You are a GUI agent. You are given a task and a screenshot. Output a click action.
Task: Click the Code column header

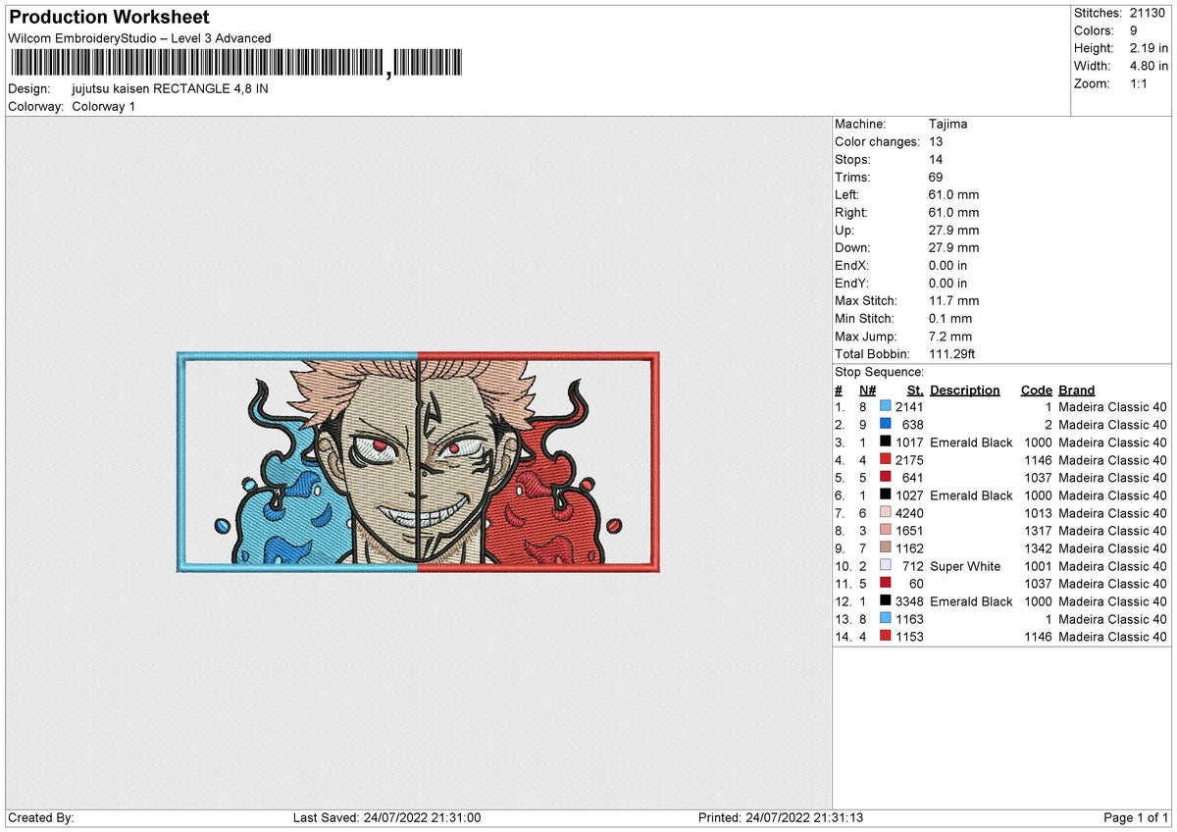click(1036, 390)
